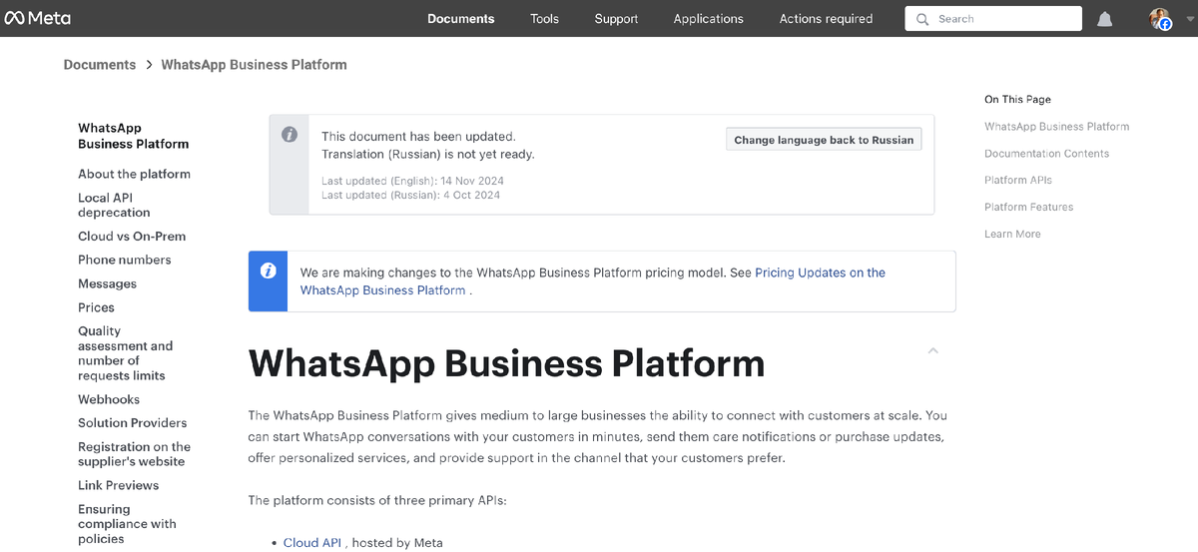Open Quality assessment and number of requests limits
1198x552 pixels.
125,353
